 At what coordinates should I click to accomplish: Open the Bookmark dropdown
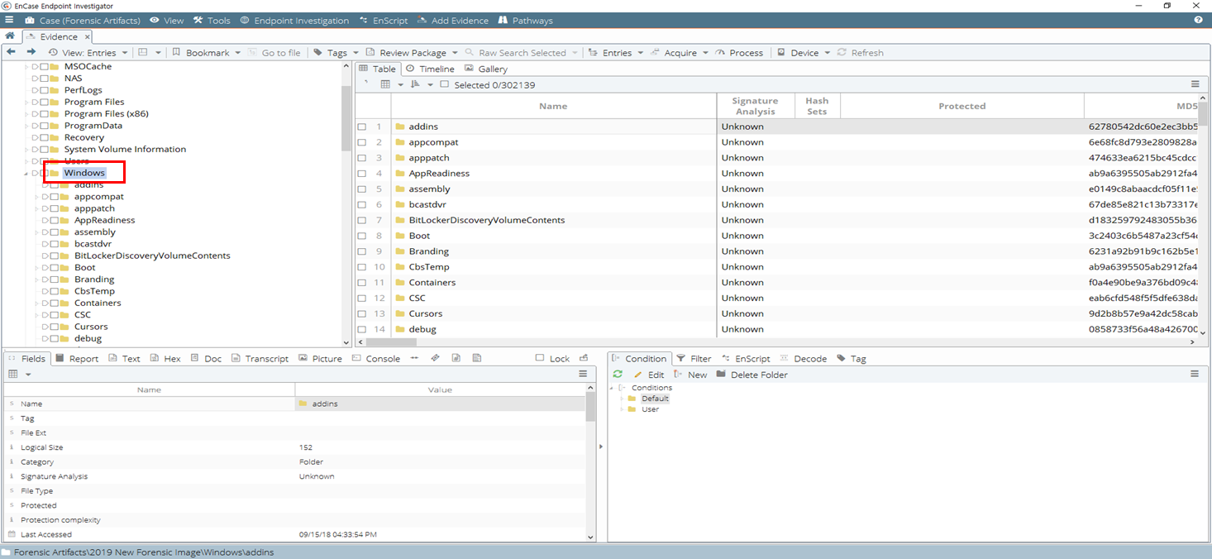point(206,52)
